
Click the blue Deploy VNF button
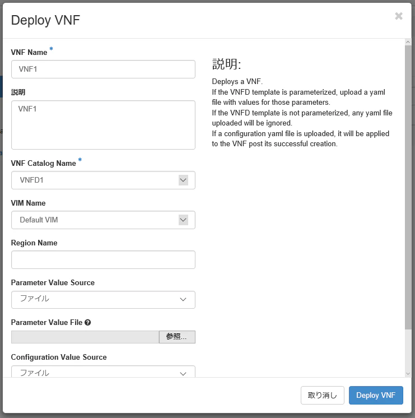[x=376, y=396]
